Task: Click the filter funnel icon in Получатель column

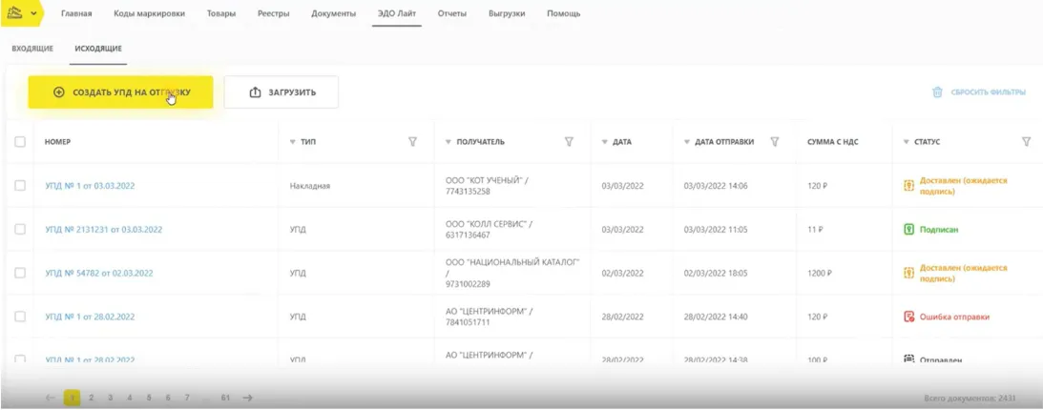Action: tap(569, 142)
